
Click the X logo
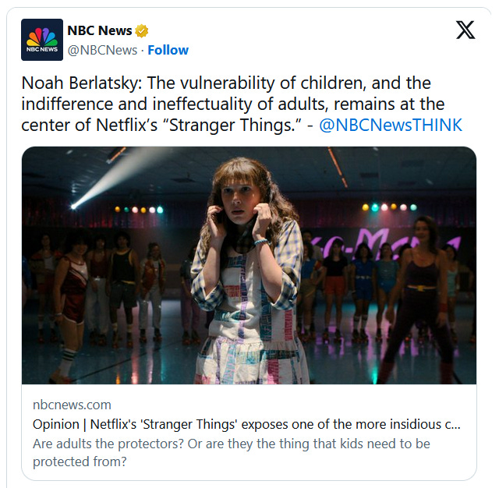pos(465,30)
